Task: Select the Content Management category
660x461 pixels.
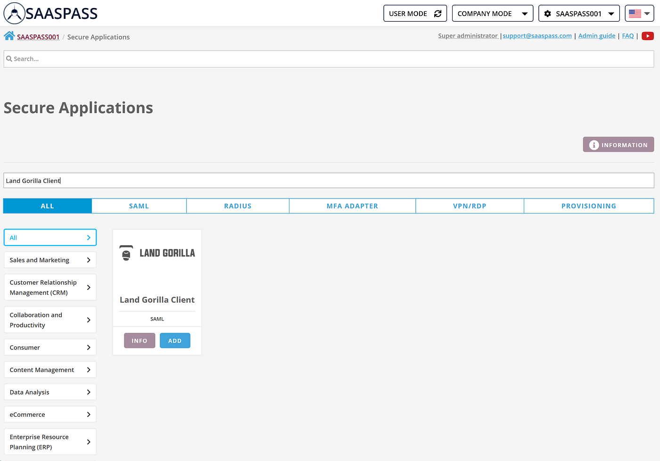Action: click(50, 370)
